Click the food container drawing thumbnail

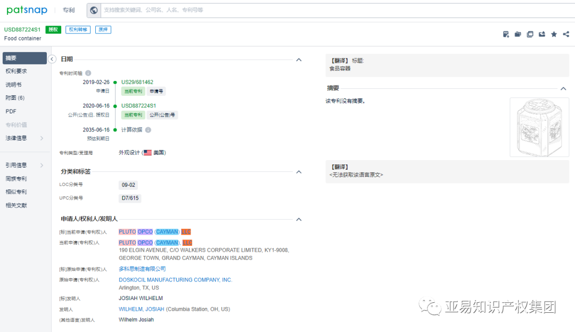click(x=539, y=127)
